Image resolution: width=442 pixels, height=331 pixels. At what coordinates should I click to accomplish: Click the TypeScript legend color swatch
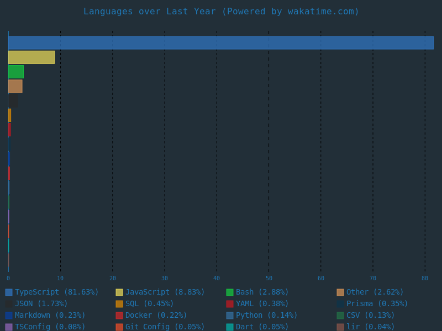coord(9,292)
